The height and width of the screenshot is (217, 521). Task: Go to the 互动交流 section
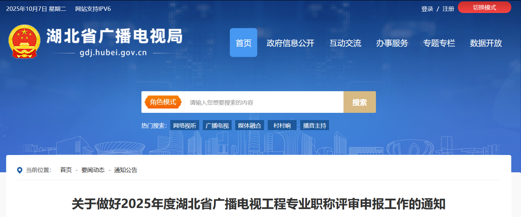pyautogui.click(x=345, y=43)
